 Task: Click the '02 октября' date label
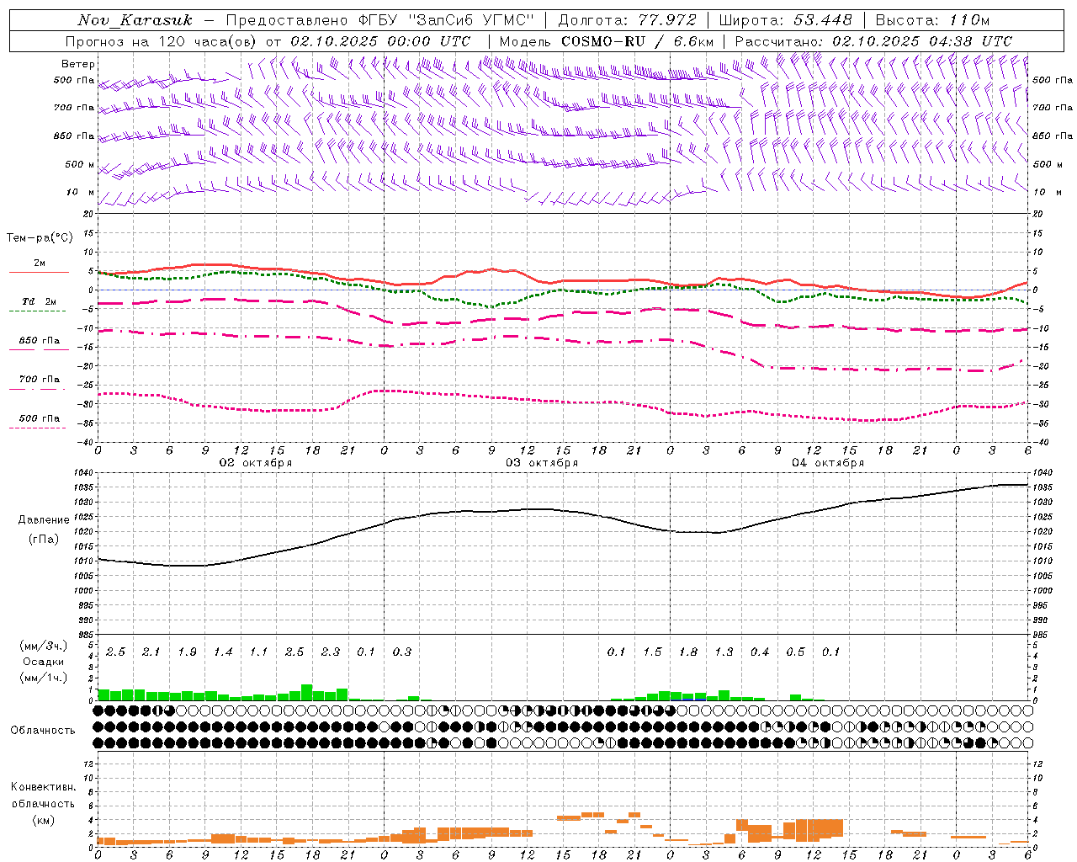click(256, 463)
